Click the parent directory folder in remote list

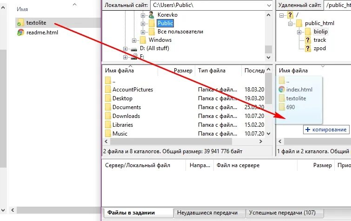click(x=282, y=81)
